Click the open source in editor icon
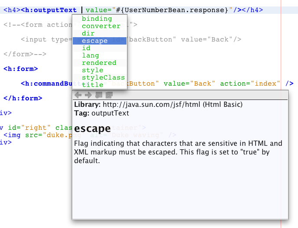Image resolution: width=298 pixels, height=228 pixels. click(x=109, y=95)
